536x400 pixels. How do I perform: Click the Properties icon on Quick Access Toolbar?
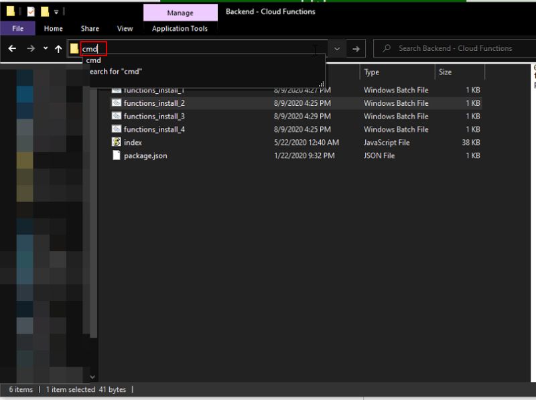click(x=30, y=11)
